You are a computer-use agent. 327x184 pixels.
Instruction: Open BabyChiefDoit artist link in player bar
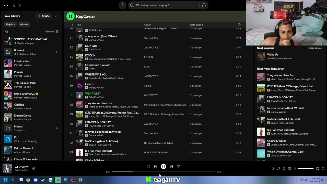(x=21, y=170)
